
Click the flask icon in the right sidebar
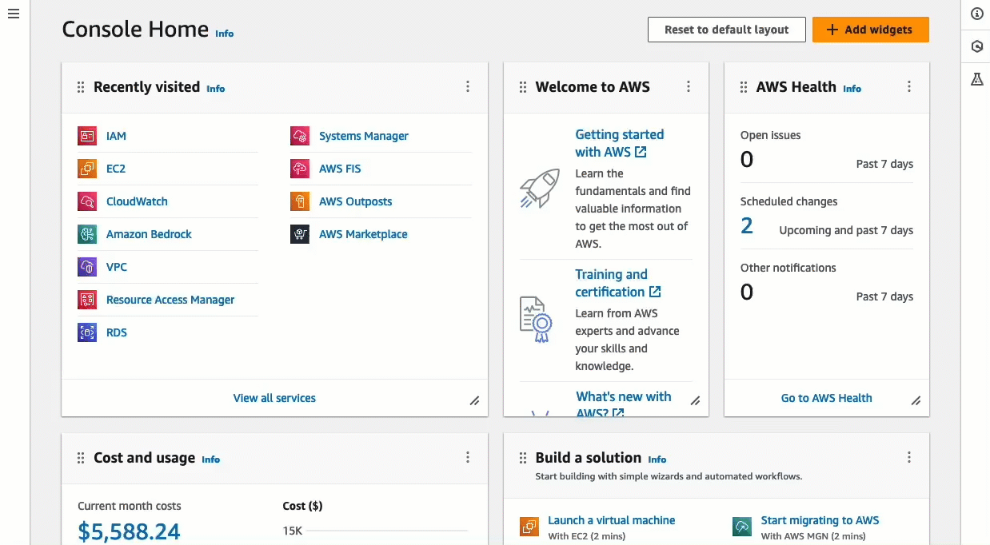[976, 79]
